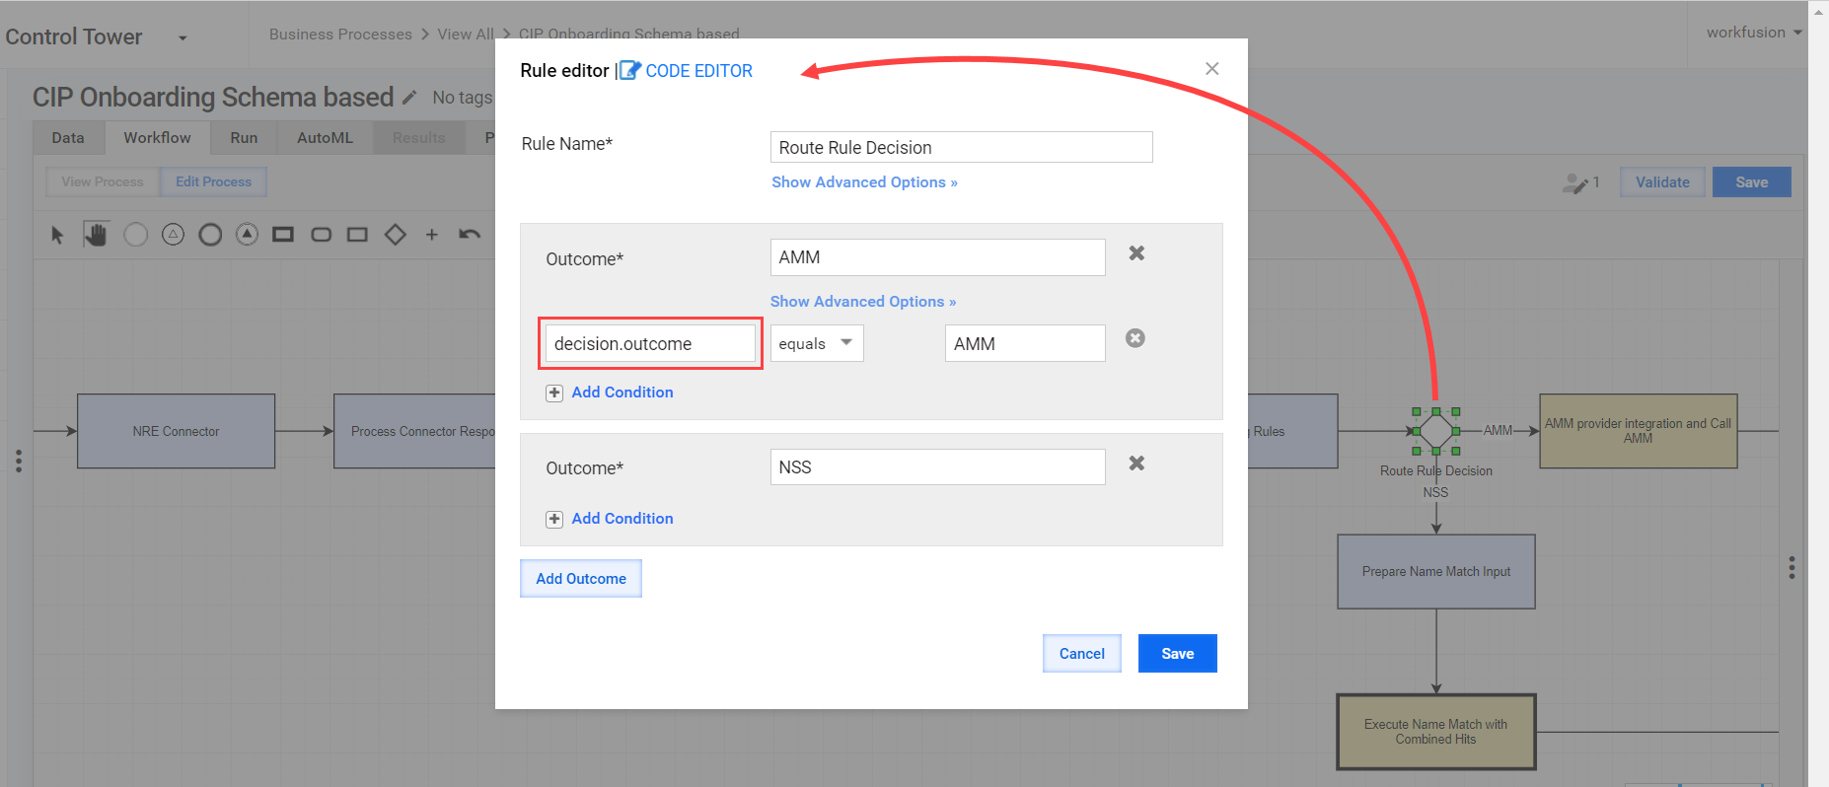Edit the AMM condition value field
Screen dimensions: 1829x787
click(1025, 343)
